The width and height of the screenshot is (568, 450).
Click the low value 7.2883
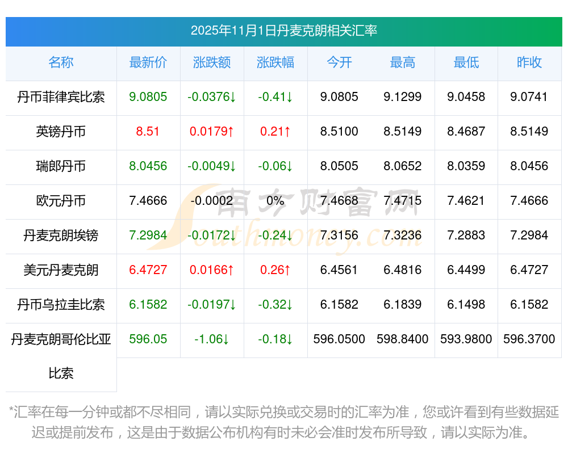click(466, 235)
